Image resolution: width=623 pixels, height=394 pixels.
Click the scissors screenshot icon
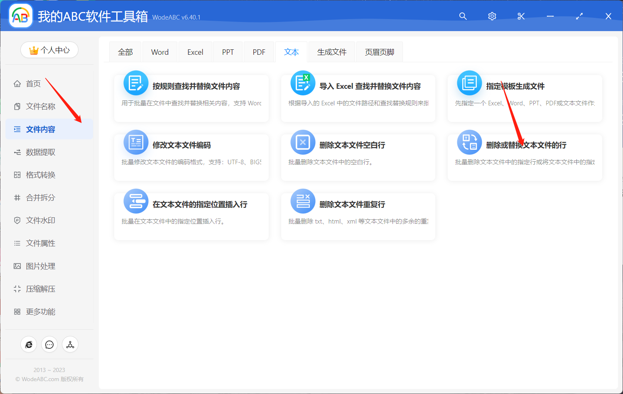click(x=521, y=16)
